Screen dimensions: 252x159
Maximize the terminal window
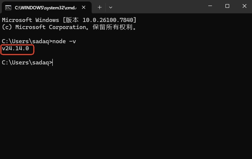(227, 6)
